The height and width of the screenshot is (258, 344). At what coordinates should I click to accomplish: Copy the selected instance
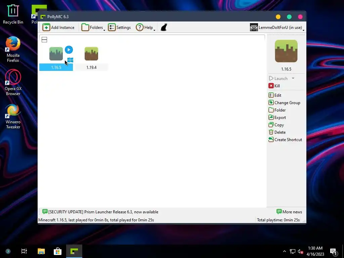pos(276,125)
